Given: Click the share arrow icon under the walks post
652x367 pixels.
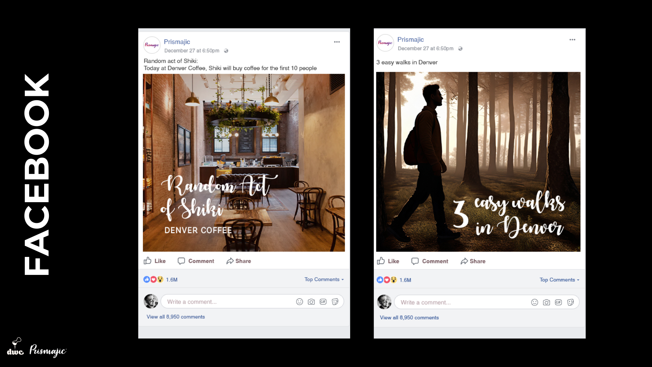Looking at the screenshot, I should point(464,261).
